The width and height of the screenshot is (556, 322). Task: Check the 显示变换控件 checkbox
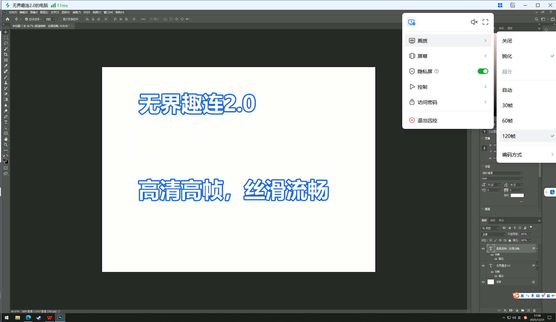[60, 19]
